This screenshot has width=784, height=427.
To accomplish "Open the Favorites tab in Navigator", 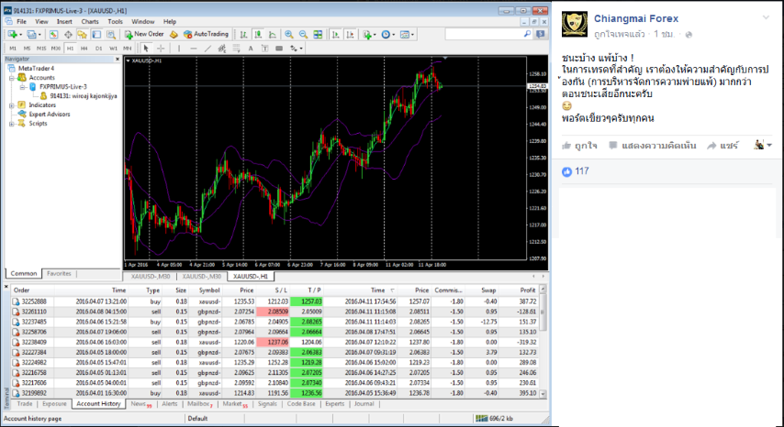I will coord(59,273).
